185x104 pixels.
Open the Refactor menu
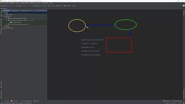(27, 3)
